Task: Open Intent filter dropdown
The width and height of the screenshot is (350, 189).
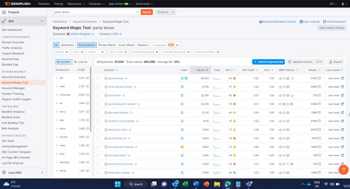Action: [96, 52]
